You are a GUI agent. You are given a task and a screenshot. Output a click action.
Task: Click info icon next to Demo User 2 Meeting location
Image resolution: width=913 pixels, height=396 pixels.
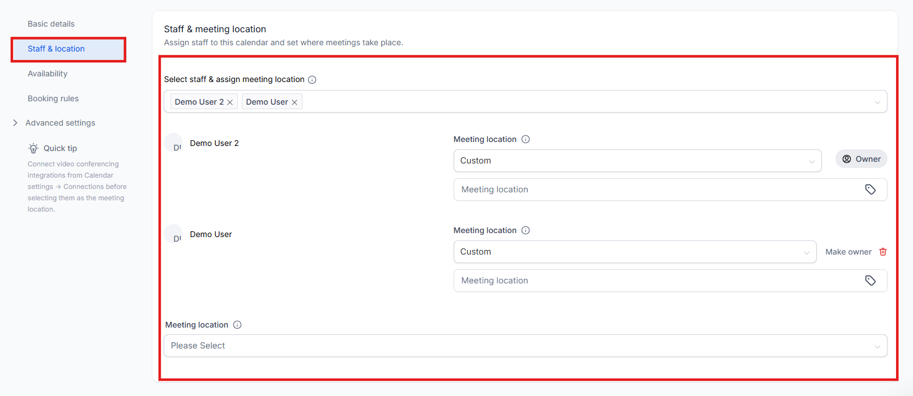pos(526,139)
